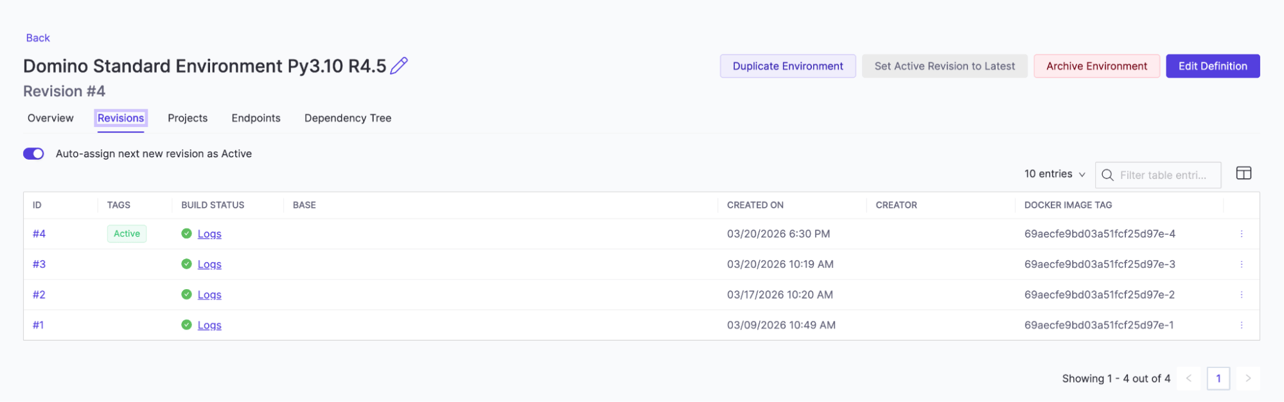The width and height of the screenshot is (1284, 402).
Task: Open the kebab menu for revision #1
Action: pos(1241,325)
